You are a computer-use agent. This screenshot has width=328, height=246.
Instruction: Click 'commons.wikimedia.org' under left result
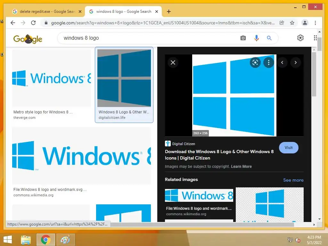coord(33,195)
